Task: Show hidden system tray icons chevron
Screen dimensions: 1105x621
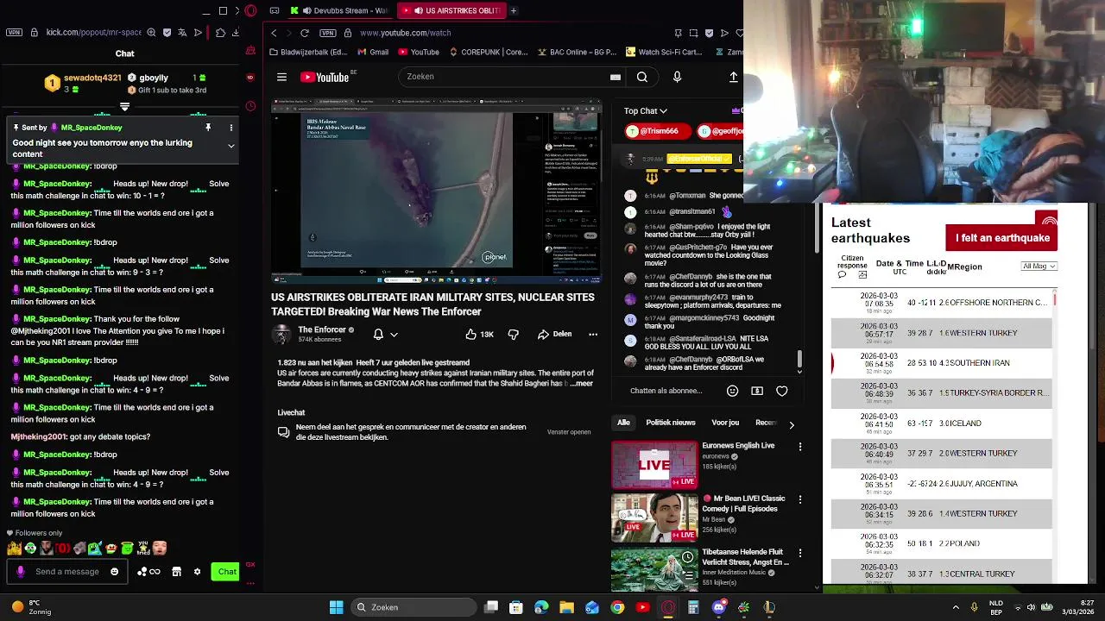Action: (956, 607)
